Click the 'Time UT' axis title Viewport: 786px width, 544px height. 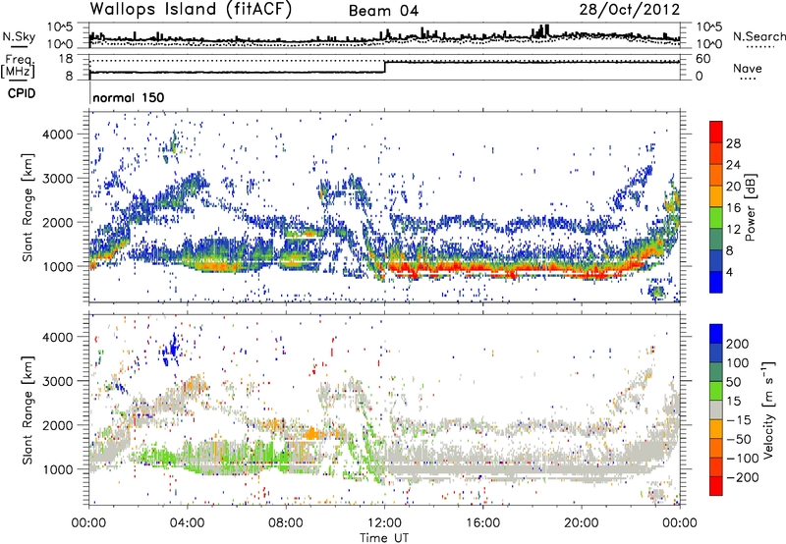tap(384, 537)
